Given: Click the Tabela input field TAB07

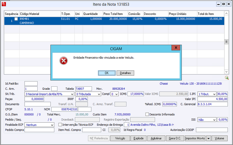Looking at the screenshot, I should tap(84, 89).
